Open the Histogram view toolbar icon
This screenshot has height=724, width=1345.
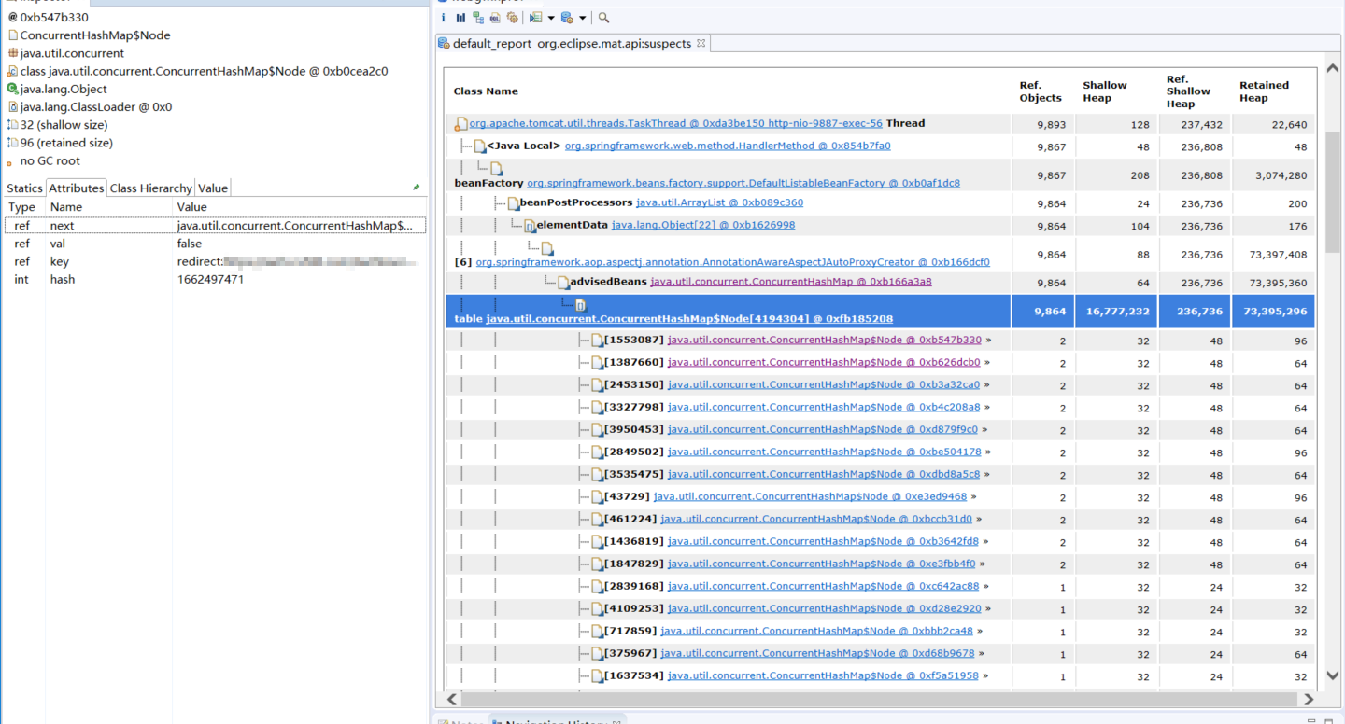460,18
